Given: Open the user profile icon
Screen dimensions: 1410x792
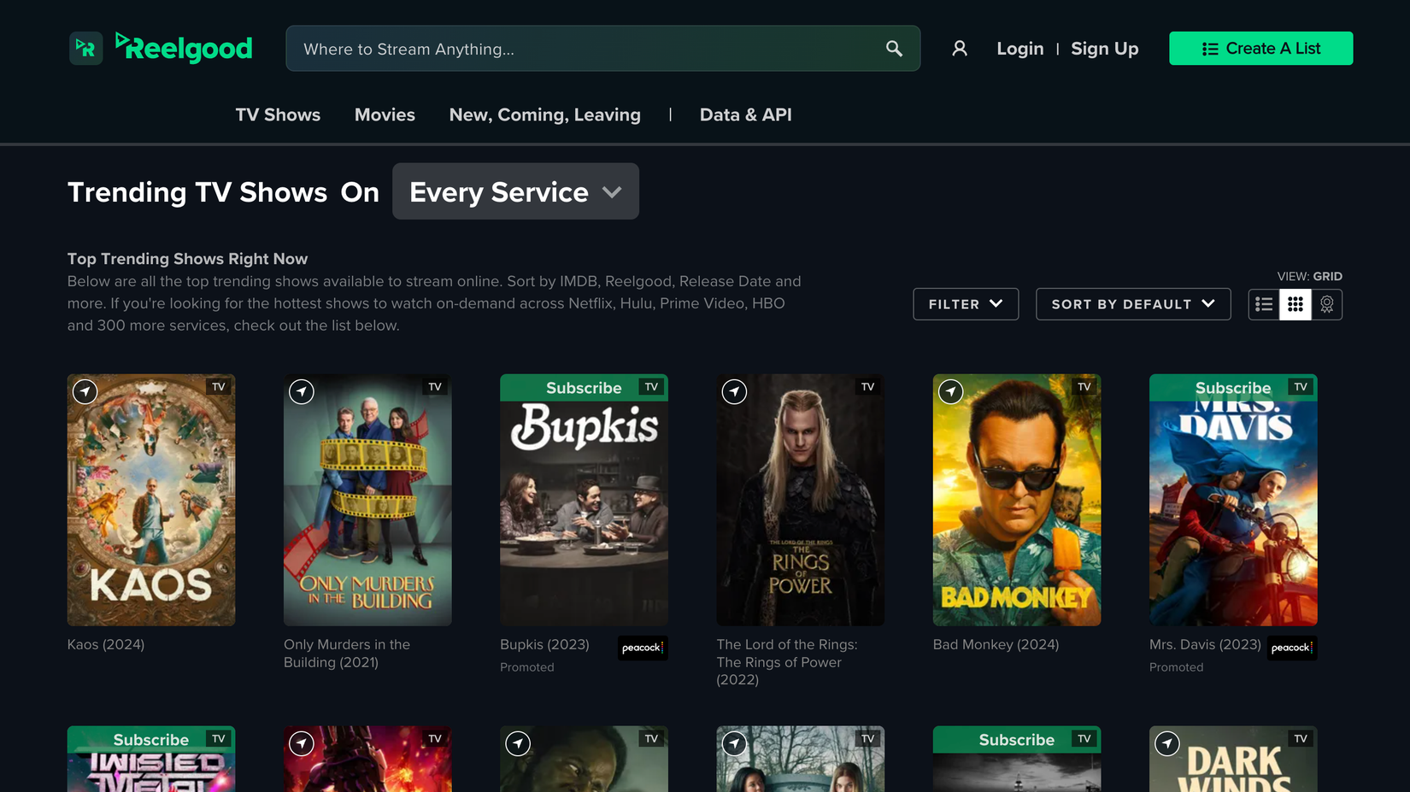Looking at the screenshot, I should (x=959, y=49).
